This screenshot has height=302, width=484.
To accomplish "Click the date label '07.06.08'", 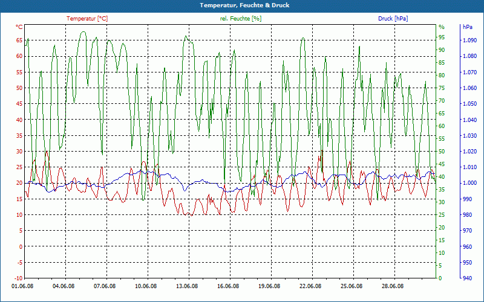I will coord(105,286).
